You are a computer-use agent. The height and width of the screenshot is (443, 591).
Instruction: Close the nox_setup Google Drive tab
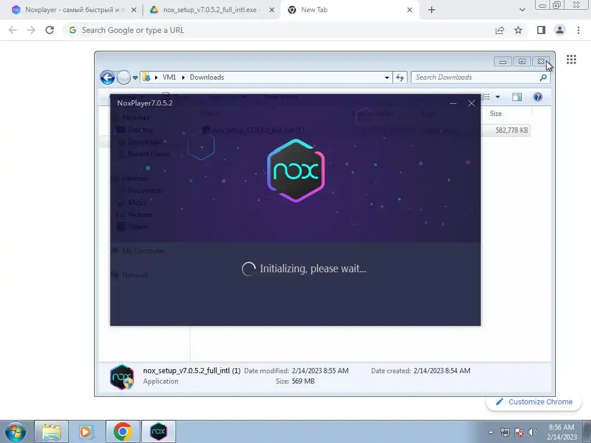pyautogui.click(x=271, y=10)
